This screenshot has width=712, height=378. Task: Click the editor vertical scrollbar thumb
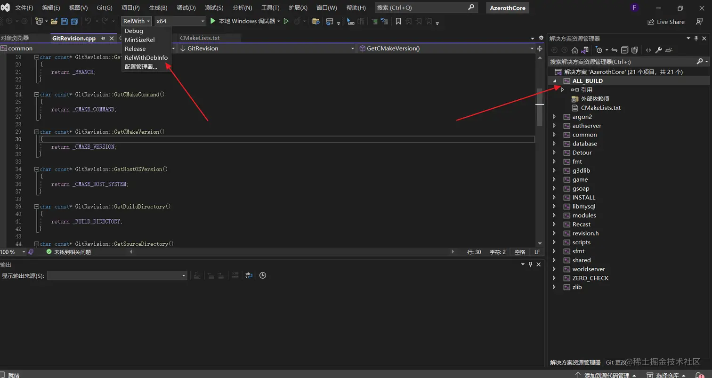[540, 107]
